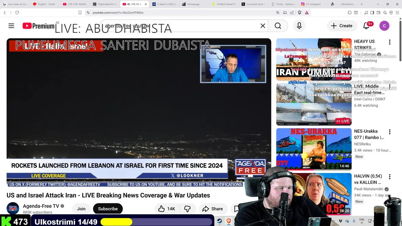402x226 pixels.
Task: Like the video with thumbs up
Action: pyautogui.click(x=167, y=209)
